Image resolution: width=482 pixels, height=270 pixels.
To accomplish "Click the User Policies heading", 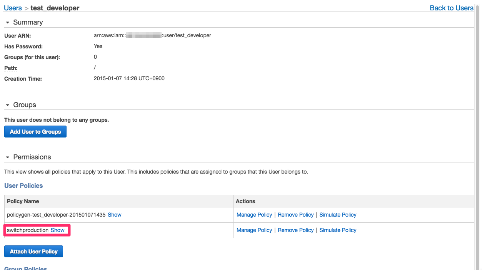I will pyautogui.click(x=23, y=186).
